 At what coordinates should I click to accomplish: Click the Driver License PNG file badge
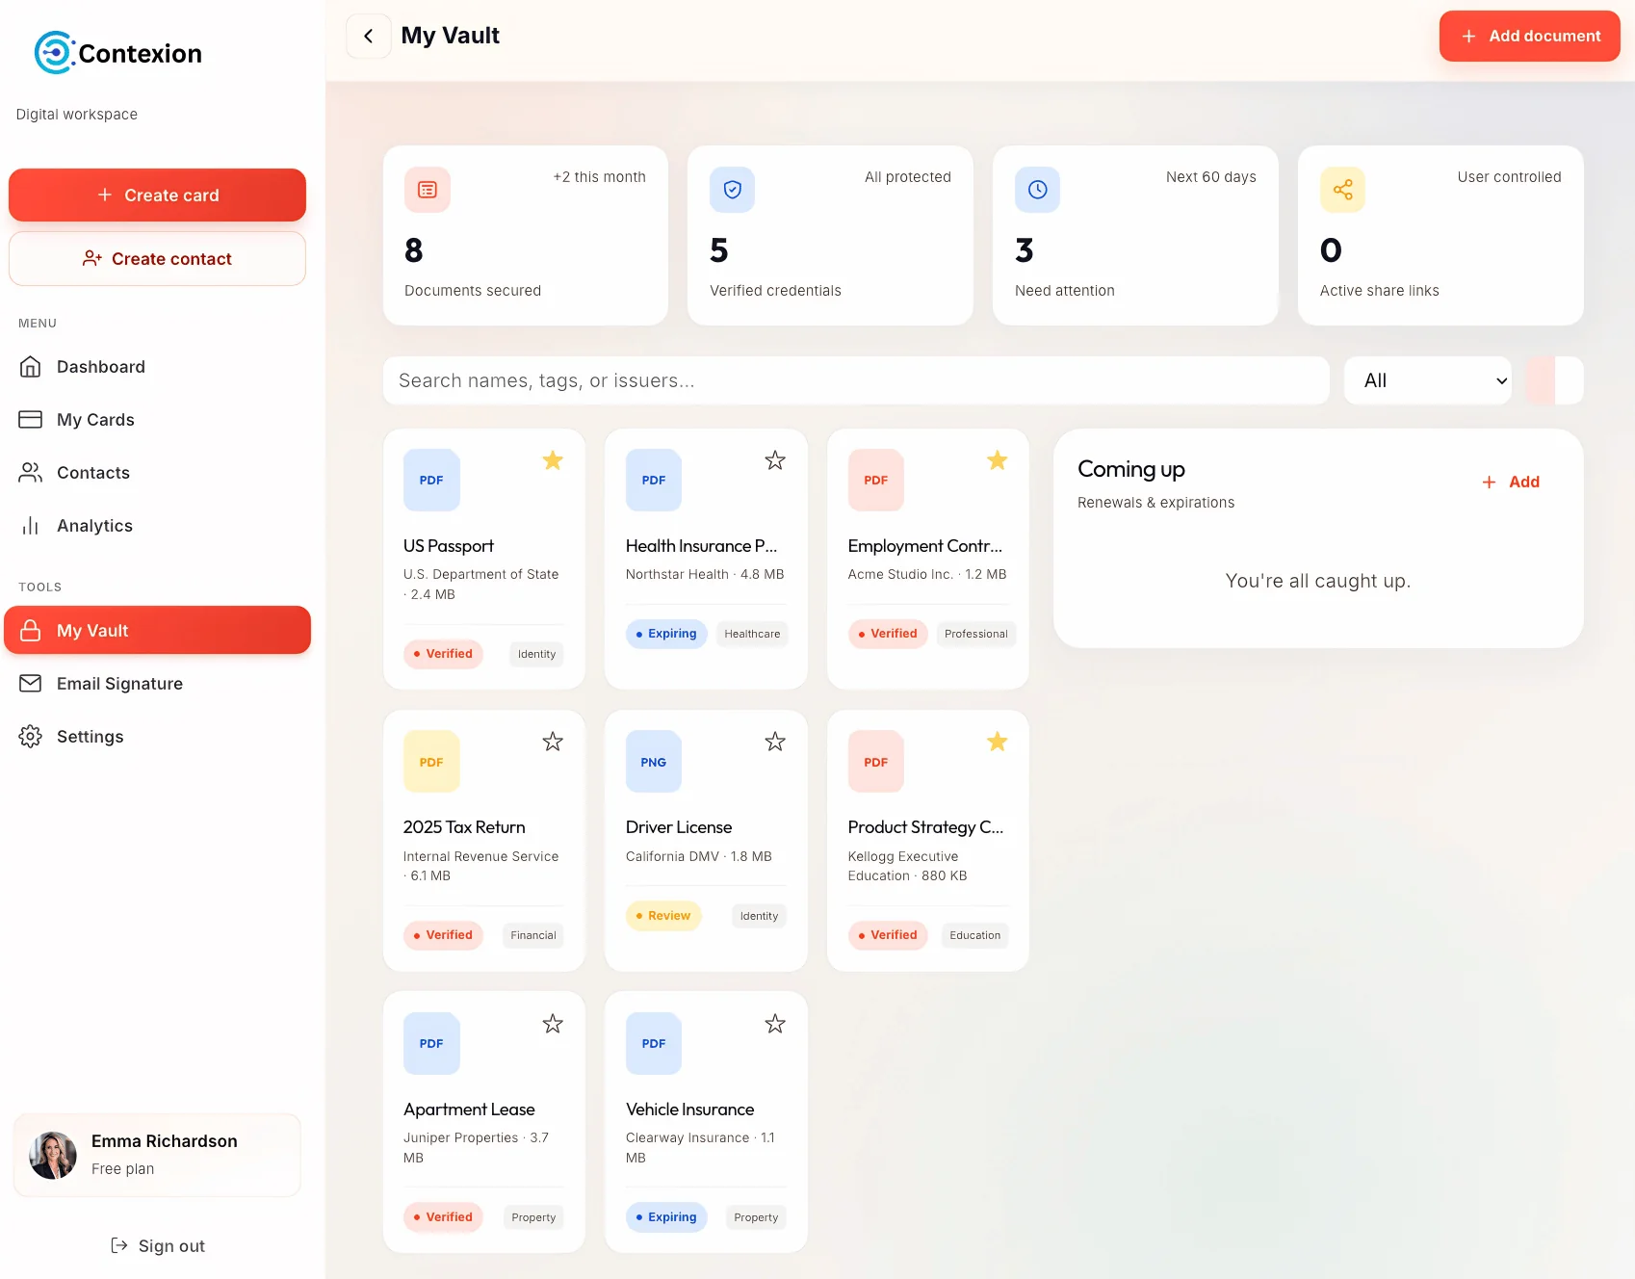click(x=654, y=762)
